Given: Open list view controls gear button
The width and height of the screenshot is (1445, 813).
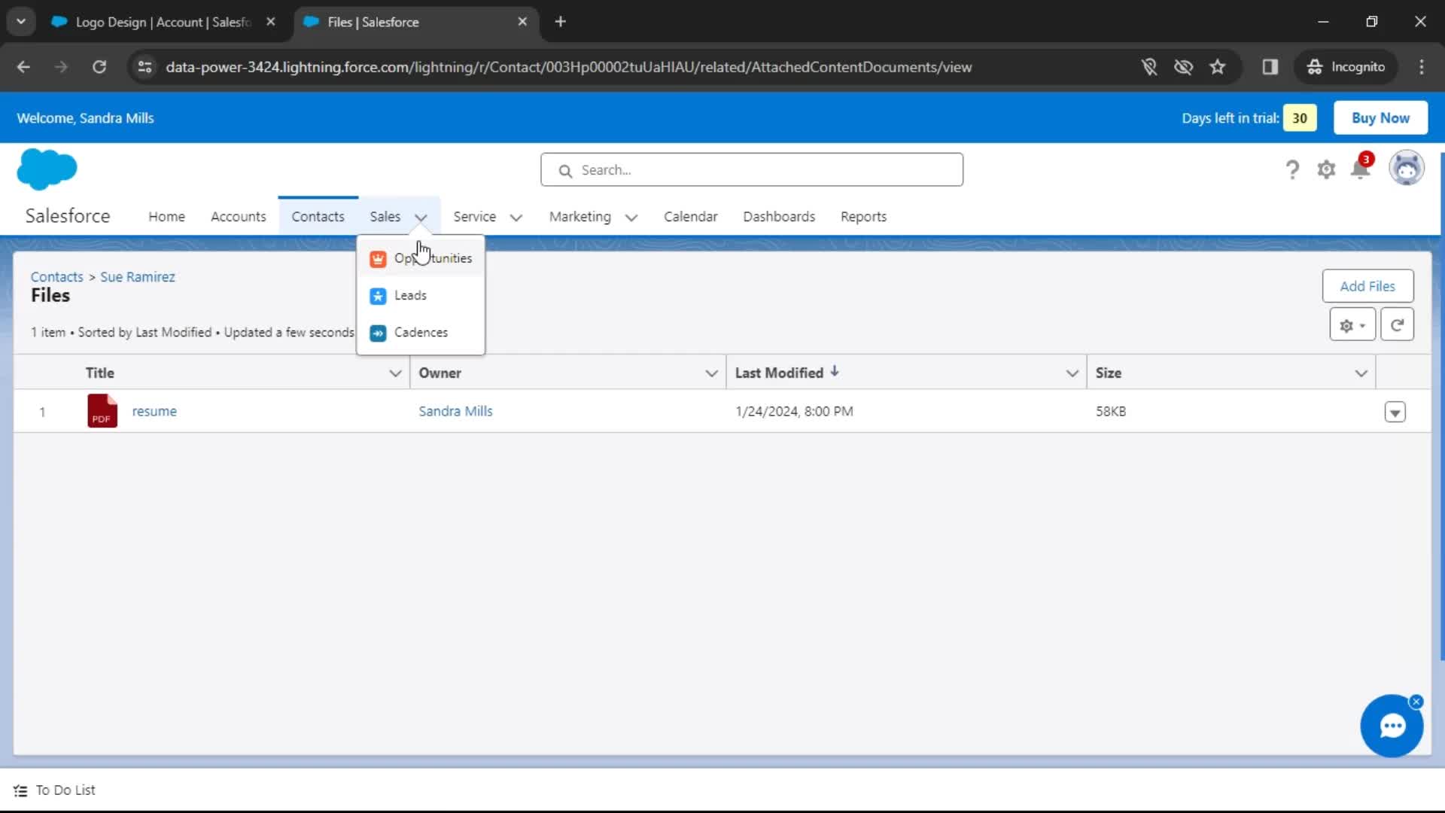Looking at the screenshot, I should (1352, 325).
